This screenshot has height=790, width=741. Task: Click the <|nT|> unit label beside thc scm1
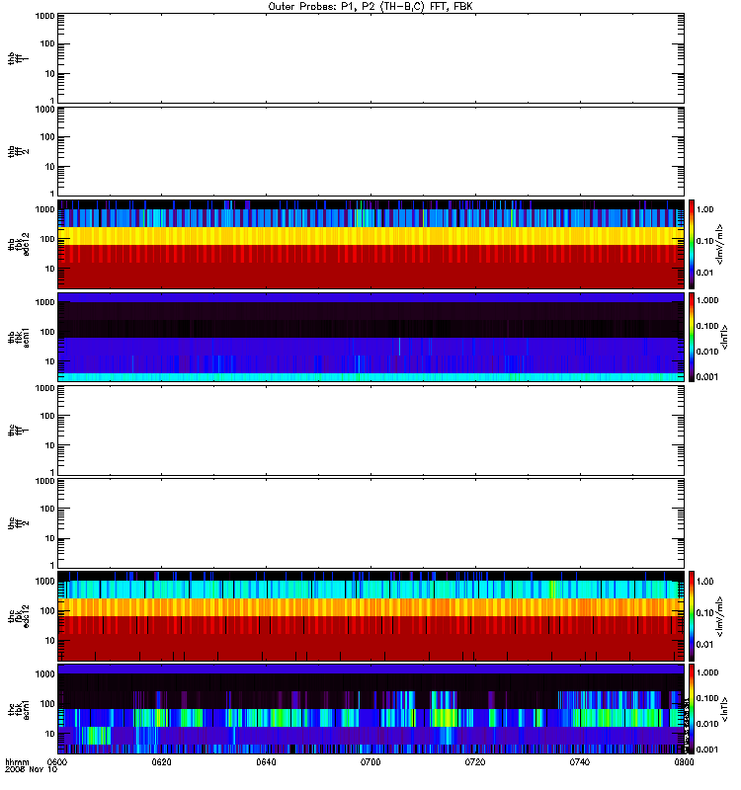point(724,709)
